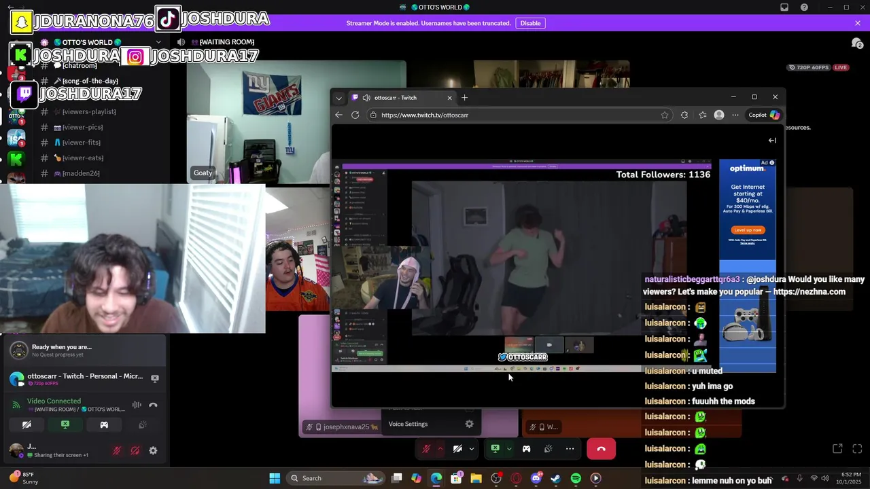Screen dimensions: 870x489
Task: Open Edge tab actions dropdown
Action: 338,98
